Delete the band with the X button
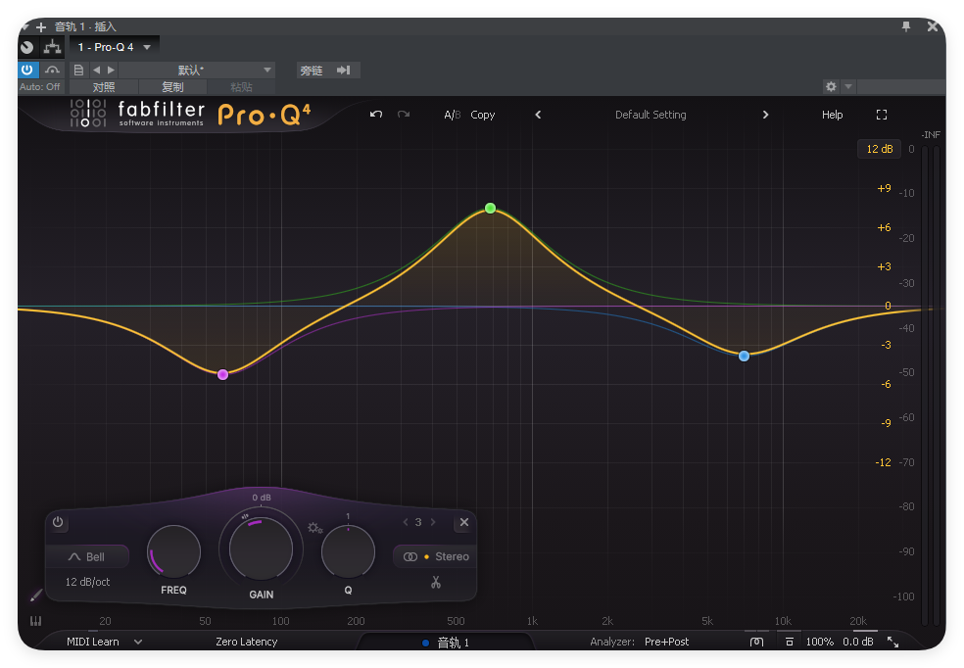Screen dimensions: 964x668 [x=464, y=522]
